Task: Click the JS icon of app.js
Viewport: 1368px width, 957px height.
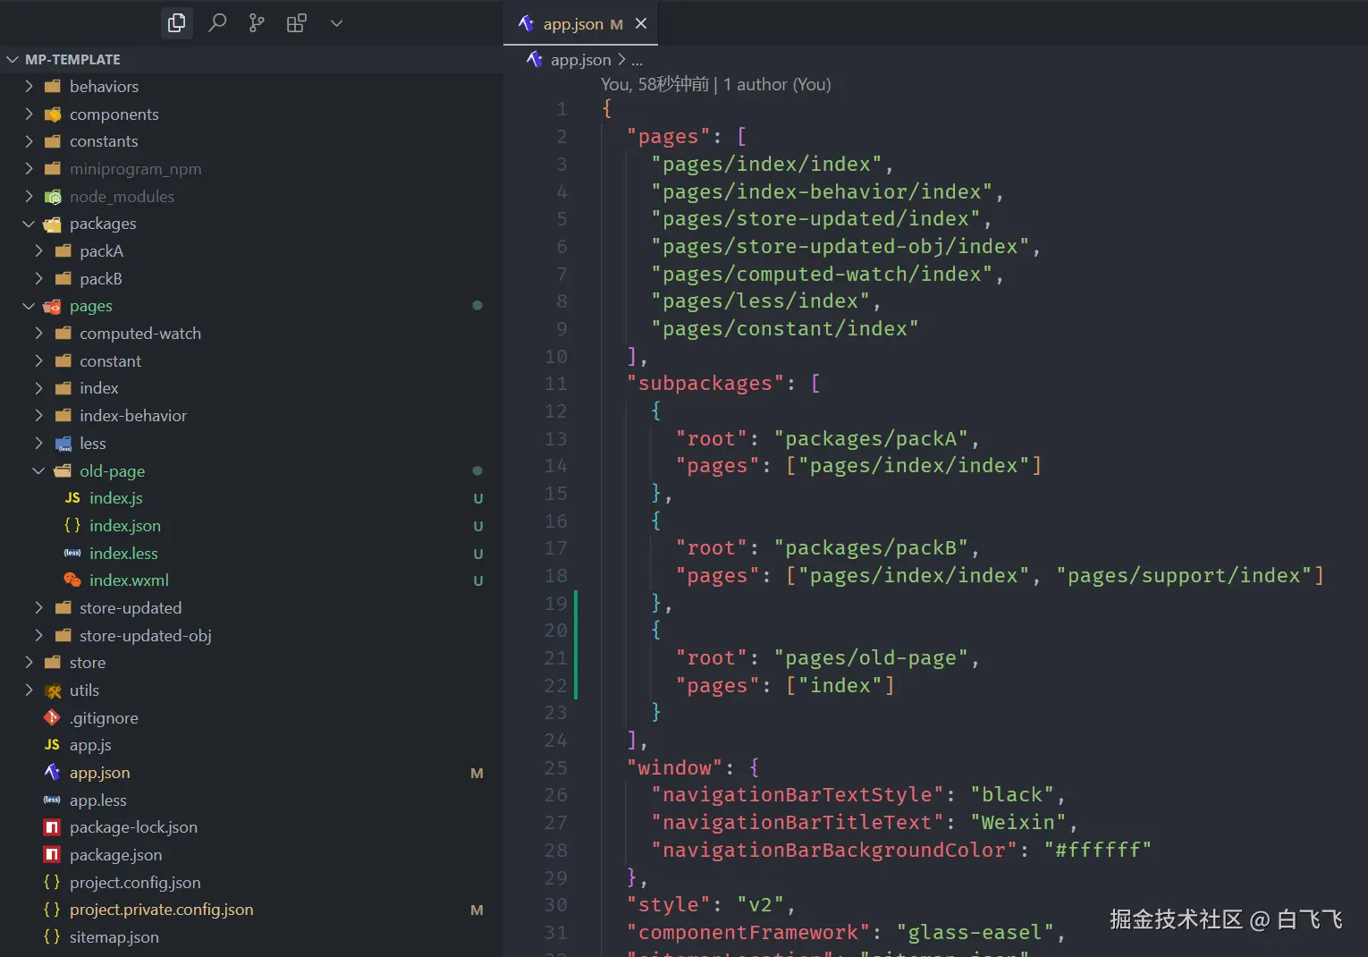Action: click(x=53, y=745)
